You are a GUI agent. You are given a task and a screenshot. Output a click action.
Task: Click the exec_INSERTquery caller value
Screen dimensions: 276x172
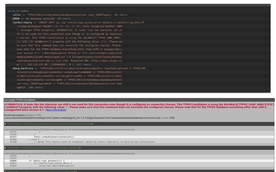[69, 15]
